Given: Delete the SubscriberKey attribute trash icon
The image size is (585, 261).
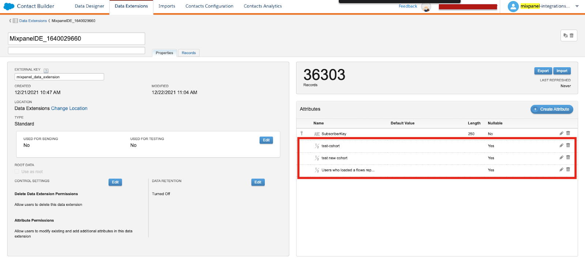Looking at the screenshot, I should 568,133.
